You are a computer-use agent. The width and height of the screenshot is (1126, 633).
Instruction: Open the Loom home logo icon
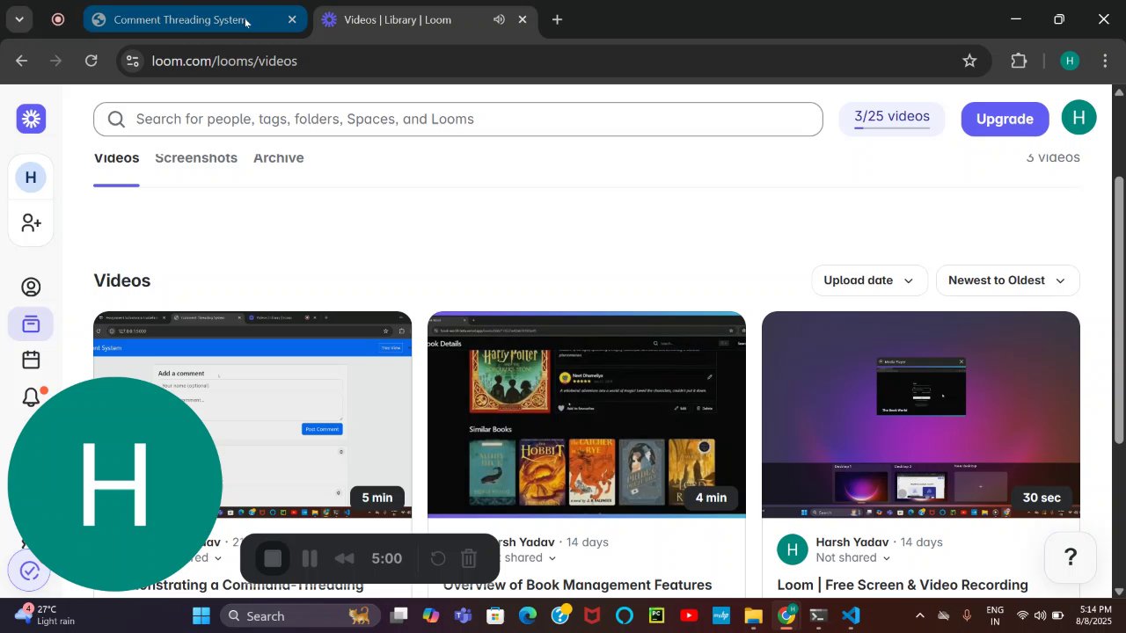[31, 119]
